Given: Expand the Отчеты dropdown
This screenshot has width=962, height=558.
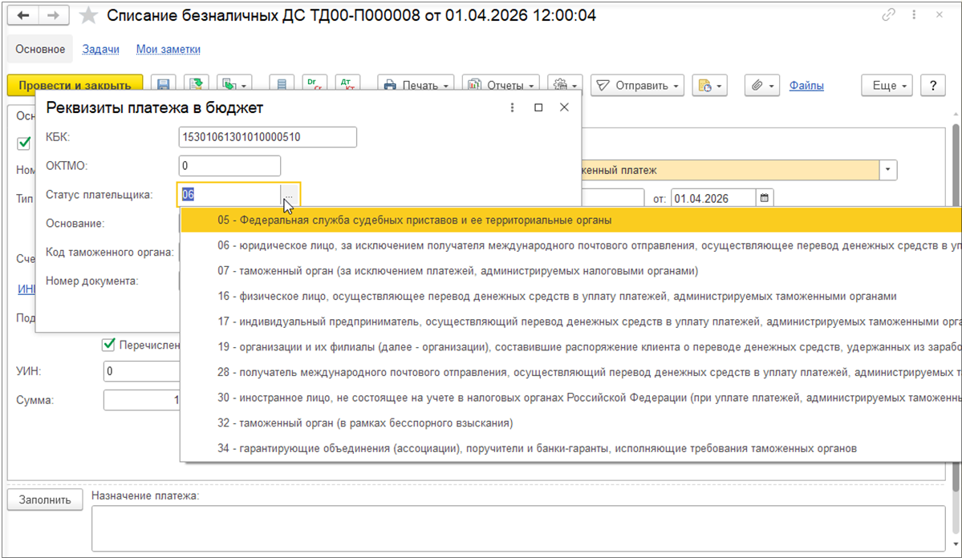Looking at the screenshot, I should (502, 85).
